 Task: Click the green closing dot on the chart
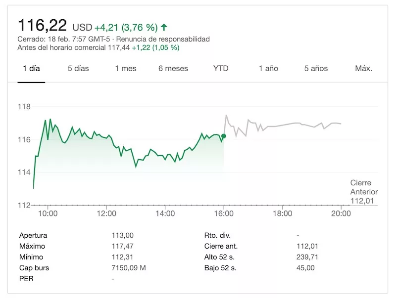click(x=224, y=136)
